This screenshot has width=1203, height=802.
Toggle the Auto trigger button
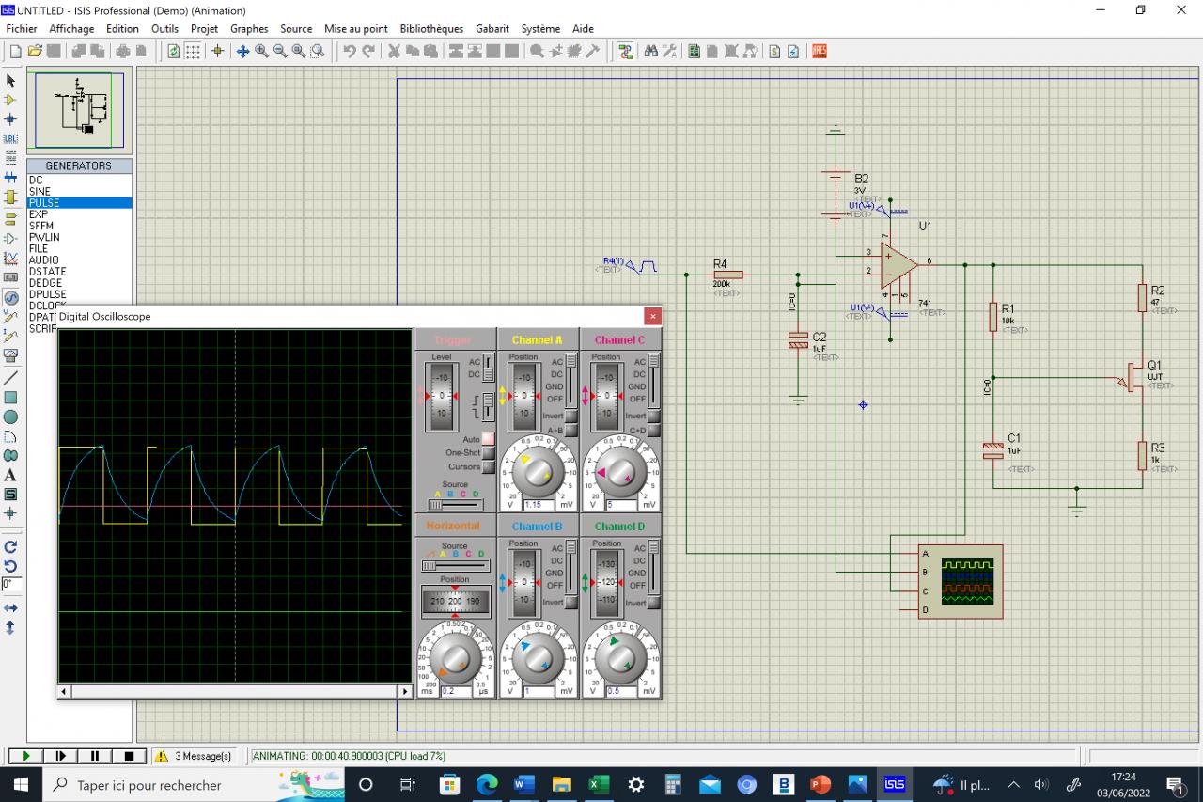click(488, 439)
